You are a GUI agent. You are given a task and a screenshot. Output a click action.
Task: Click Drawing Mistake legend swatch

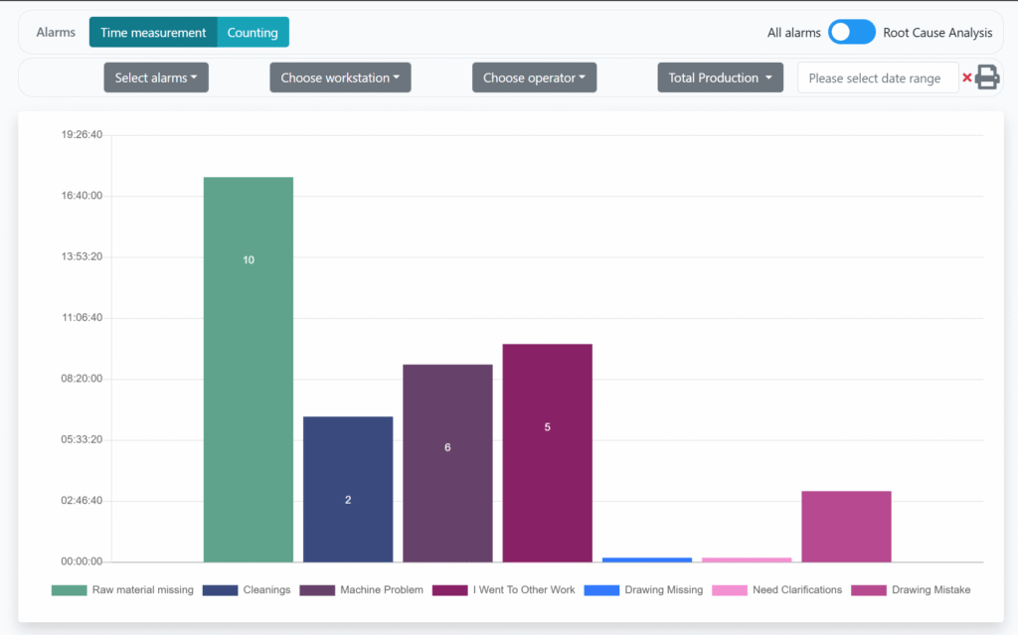tap(868, 590)
